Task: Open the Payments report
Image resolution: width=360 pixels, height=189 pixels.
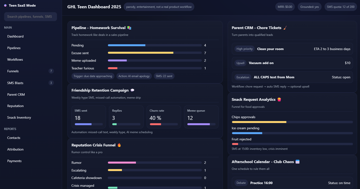Action: [14, 161]
